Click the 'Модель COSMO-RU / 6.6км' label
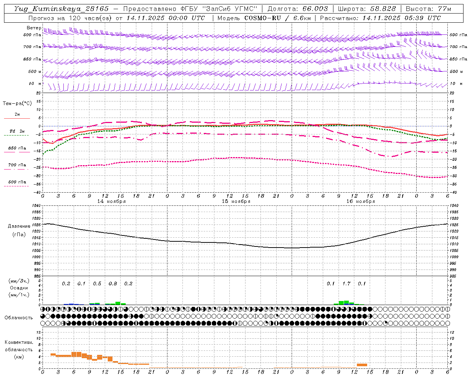Screen dimensions: 469x375 (x=264, y=18)
